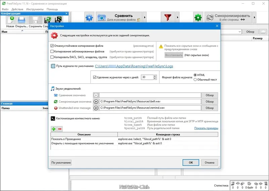Click the save-as-batch-job floppy icon with terminal
The width and height of the screenshot is (269, 191).
coord(57,20)
